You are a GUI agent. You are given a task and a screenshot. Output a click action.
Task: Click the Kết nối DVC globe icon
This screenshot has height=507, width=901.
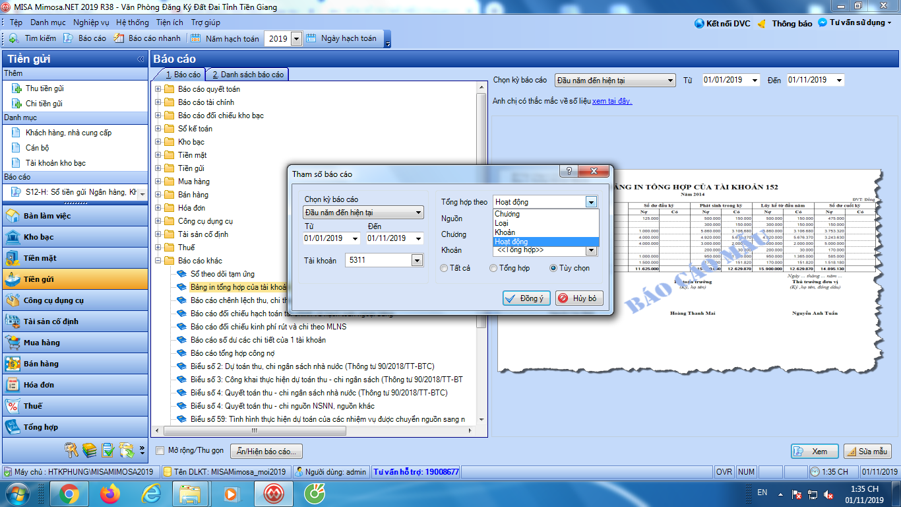[700, 23]
